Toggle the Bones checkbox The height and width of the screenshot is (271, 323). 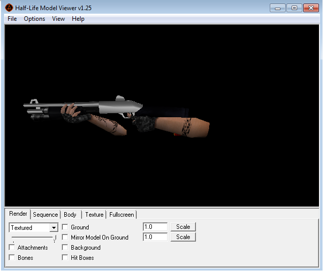pos(12,258)
